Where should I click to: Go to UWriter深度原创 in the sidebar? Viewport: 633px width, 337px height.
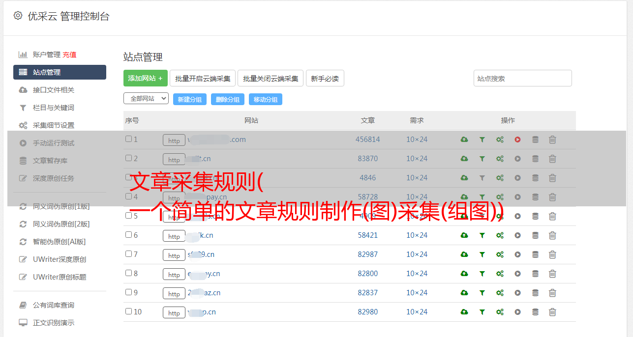click(60, 259)
